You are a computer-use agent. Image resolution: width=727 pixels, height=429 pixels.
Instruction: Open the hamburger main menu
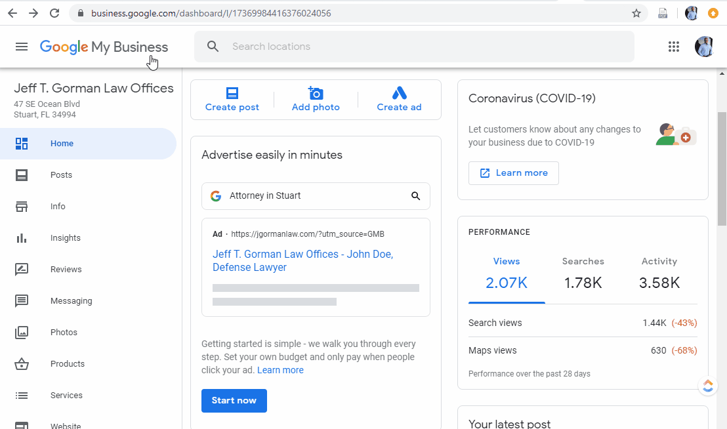click(x=22, y=47)
